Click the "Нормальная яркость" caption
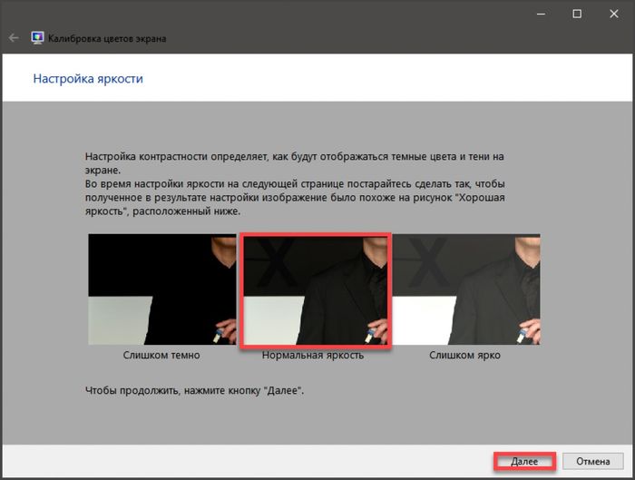 (x=313, y=356)
